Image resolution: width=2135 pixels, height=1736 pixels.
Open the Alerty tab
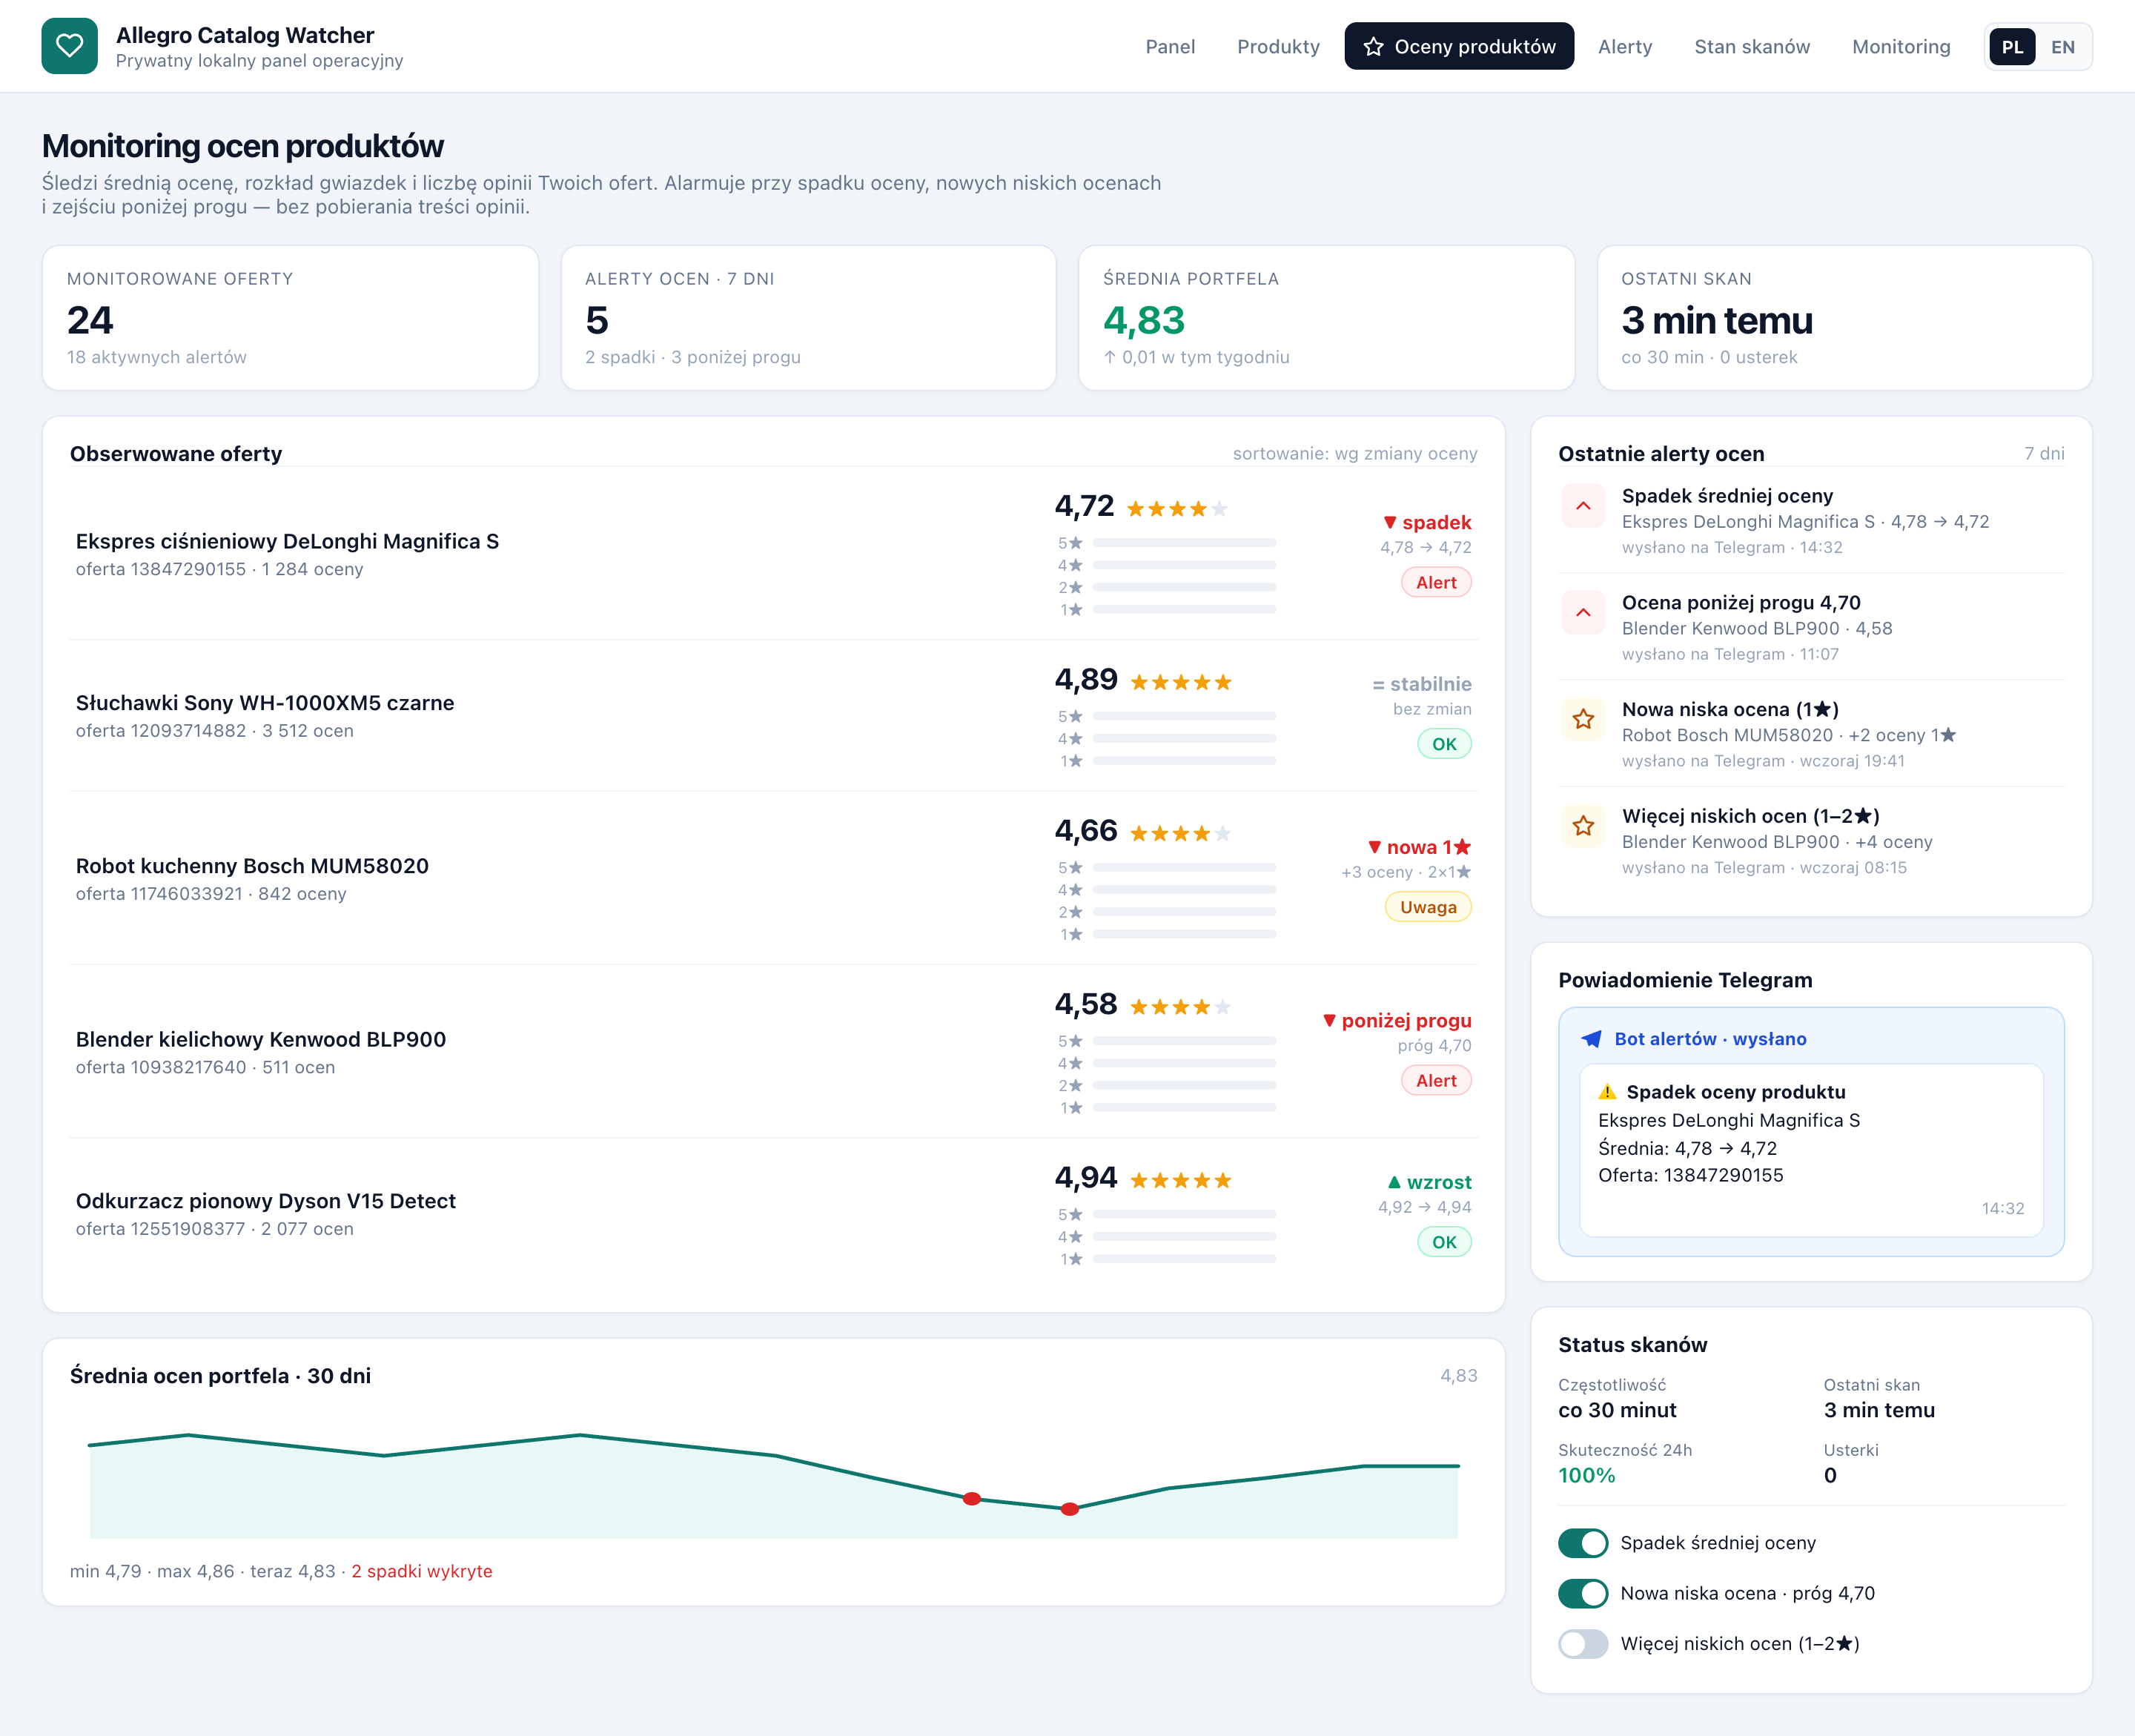pyautogui.click(x=1625, y=47)
